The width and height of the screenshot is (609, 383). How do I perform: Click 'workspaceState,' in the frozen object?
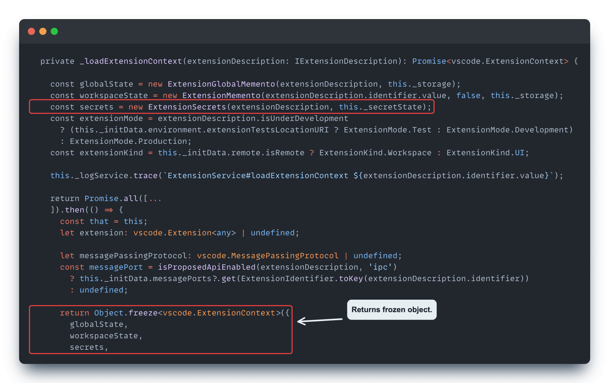pyautogui.click(x=106, y=336)
